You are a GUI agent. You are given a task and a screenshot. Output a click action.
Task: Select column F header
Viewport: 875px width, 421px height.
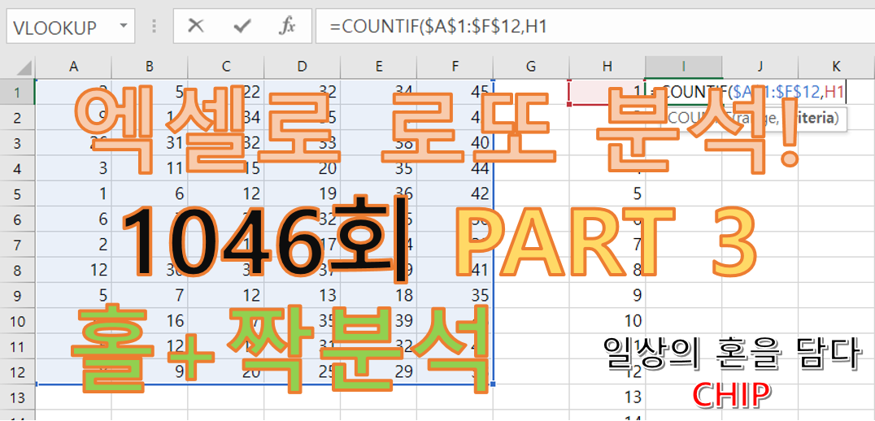pos(455,67)
